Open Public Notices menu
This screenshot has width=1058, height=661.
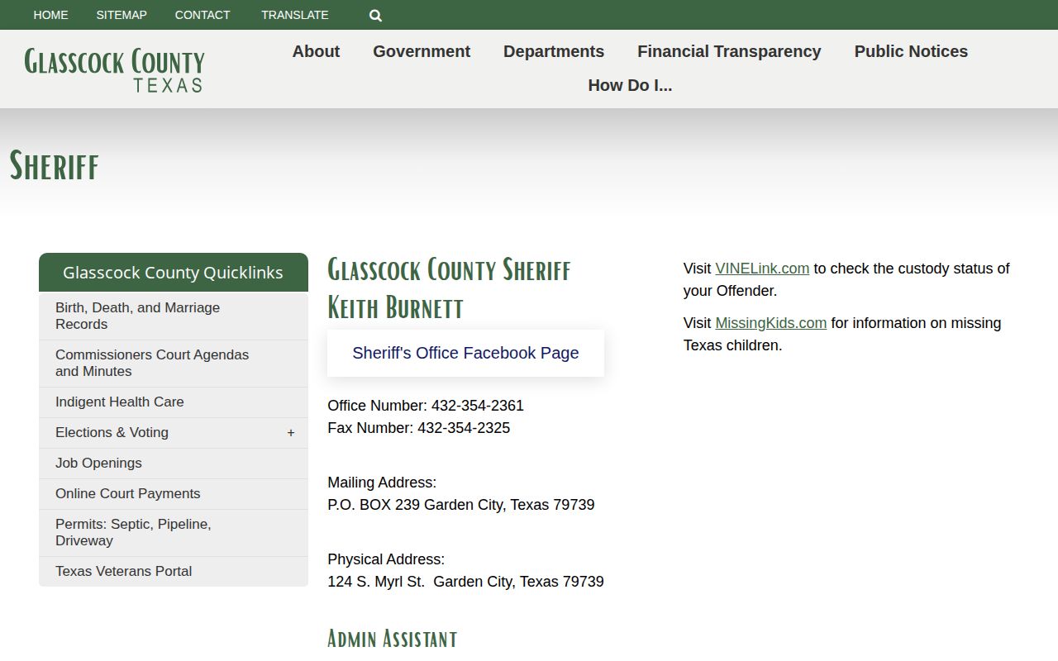coord(911,51)
